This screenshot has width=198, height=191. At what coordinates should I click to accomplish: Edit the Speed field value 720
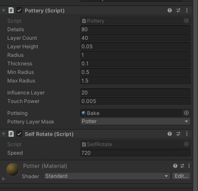pyautogui.click(x=135, y=153)
